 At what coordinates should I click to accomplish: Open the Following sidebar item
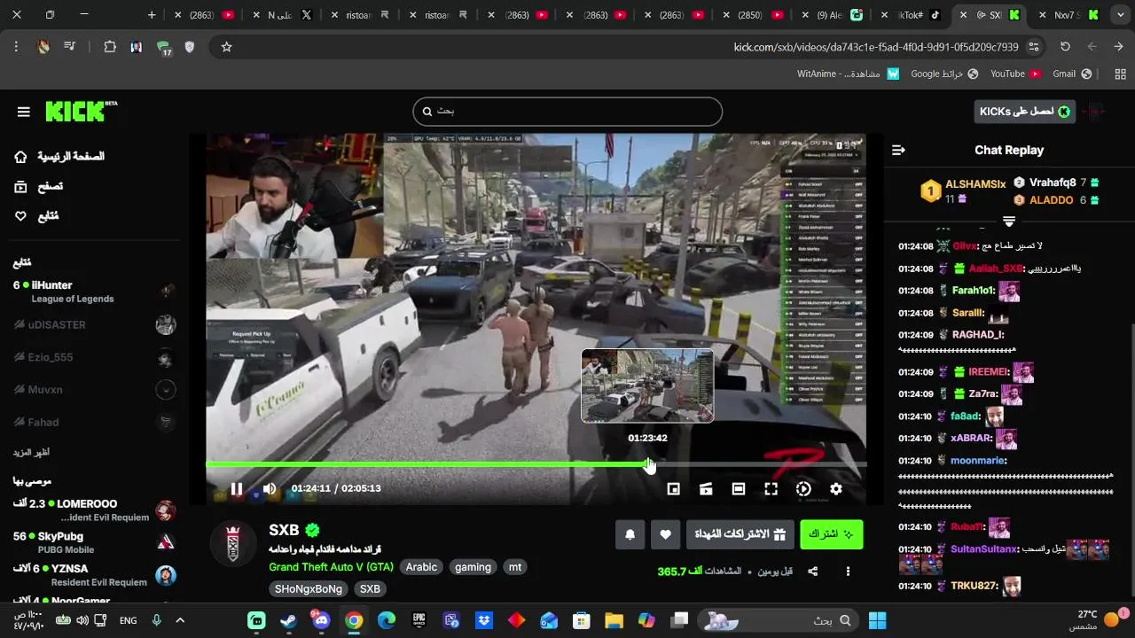36,216
